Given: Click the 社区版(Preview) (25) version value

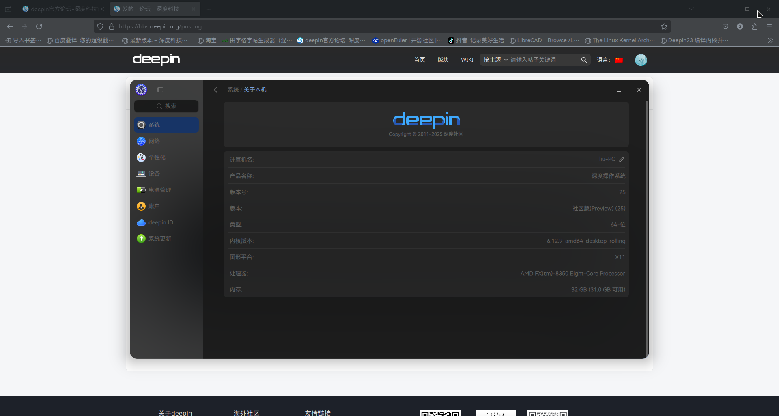Looking at the screenshot, I should click(x=599, y=209).
